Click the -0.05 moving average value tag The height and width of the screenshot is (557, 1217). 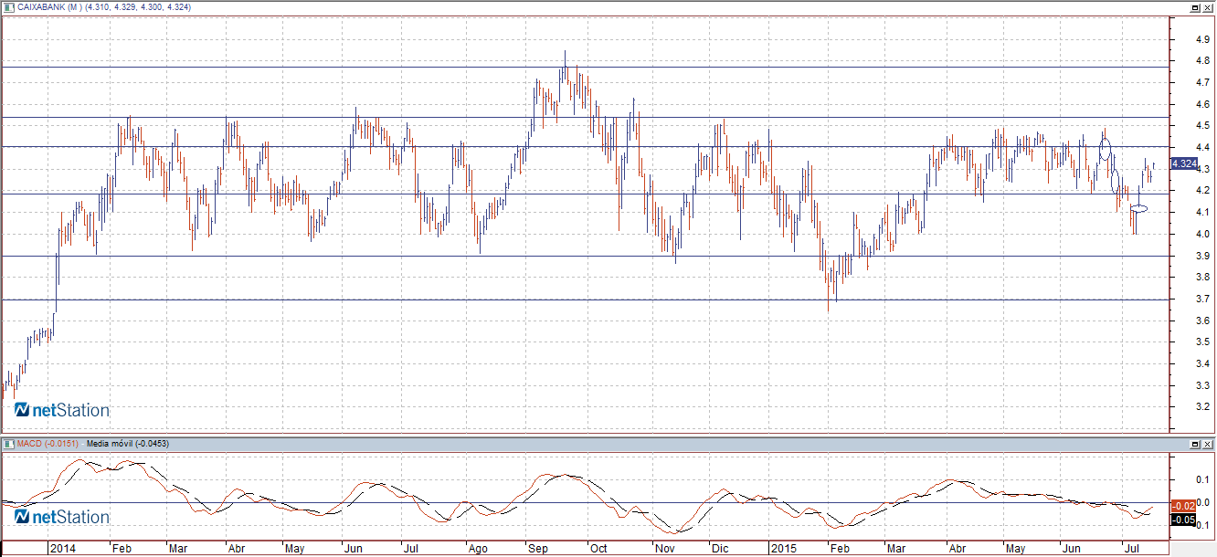(1184, 520)
